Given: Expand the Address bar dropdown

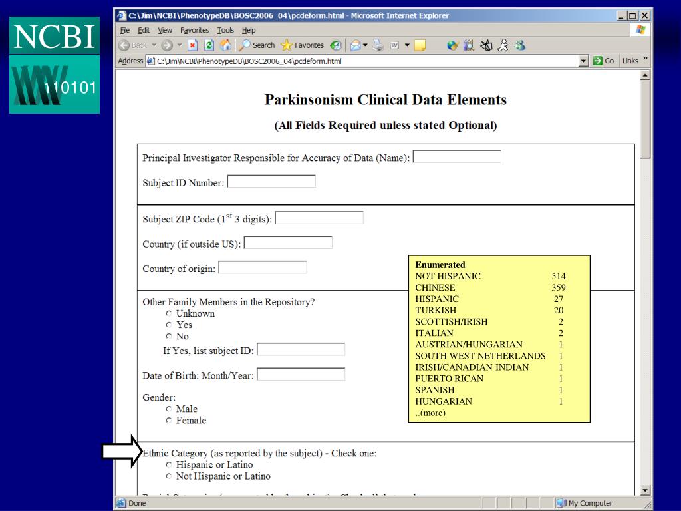Looking at the screenshot, I should (x=584, y=61).
